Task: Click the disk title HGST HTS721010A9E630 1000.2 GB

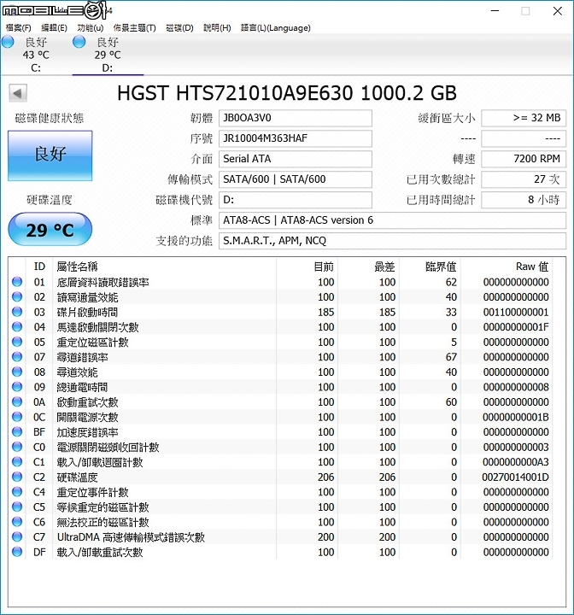Action: (287, 93)
